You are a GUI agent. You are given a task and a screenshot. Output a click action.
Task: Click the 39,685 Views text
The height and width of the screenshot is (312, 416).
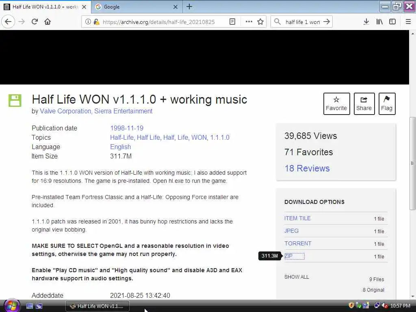tap(311, 136)
